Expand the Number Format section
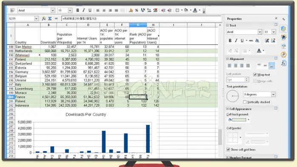Screen dimensions: 297x167 pyautogui.click(x=228, y=157)
